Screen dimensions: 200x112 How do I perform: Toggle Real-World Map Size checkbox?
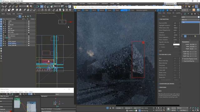point(183,61)
